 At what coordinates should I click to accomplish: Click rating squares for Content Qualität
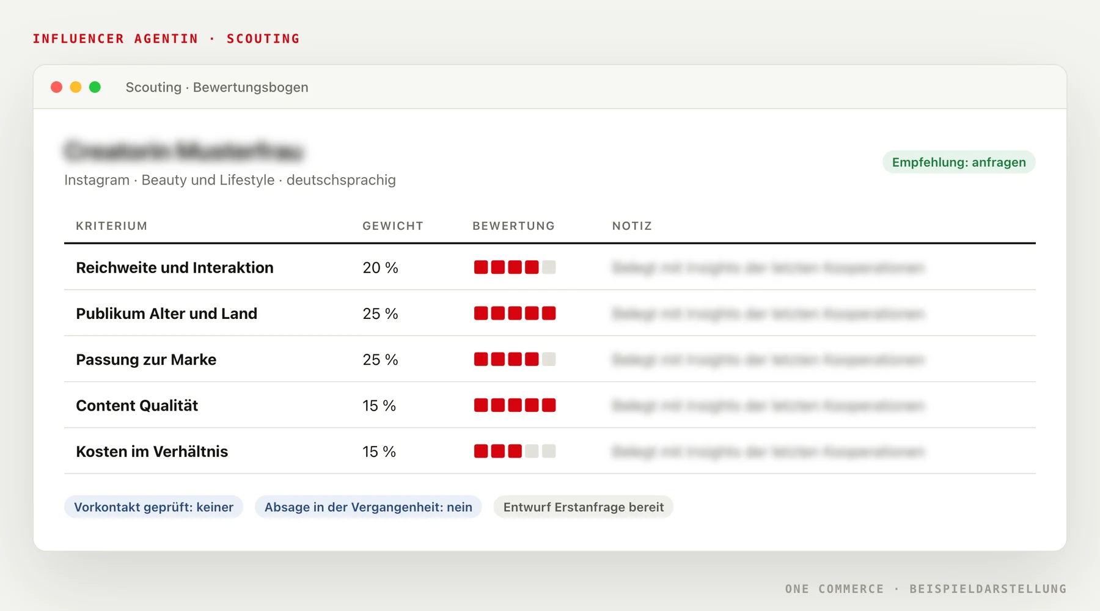point(515,405)
